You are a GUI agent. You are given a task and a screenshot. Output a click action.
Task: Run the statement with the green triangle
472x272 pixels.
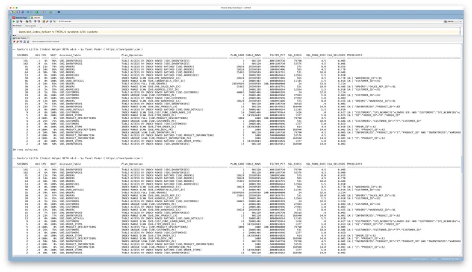(x=14, y=21)
